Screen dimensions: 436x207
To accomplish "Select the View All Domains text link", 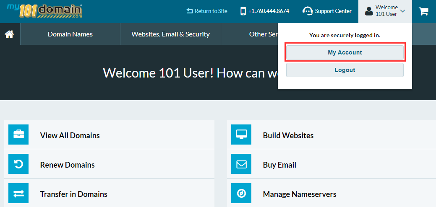I will click(70, 135).
